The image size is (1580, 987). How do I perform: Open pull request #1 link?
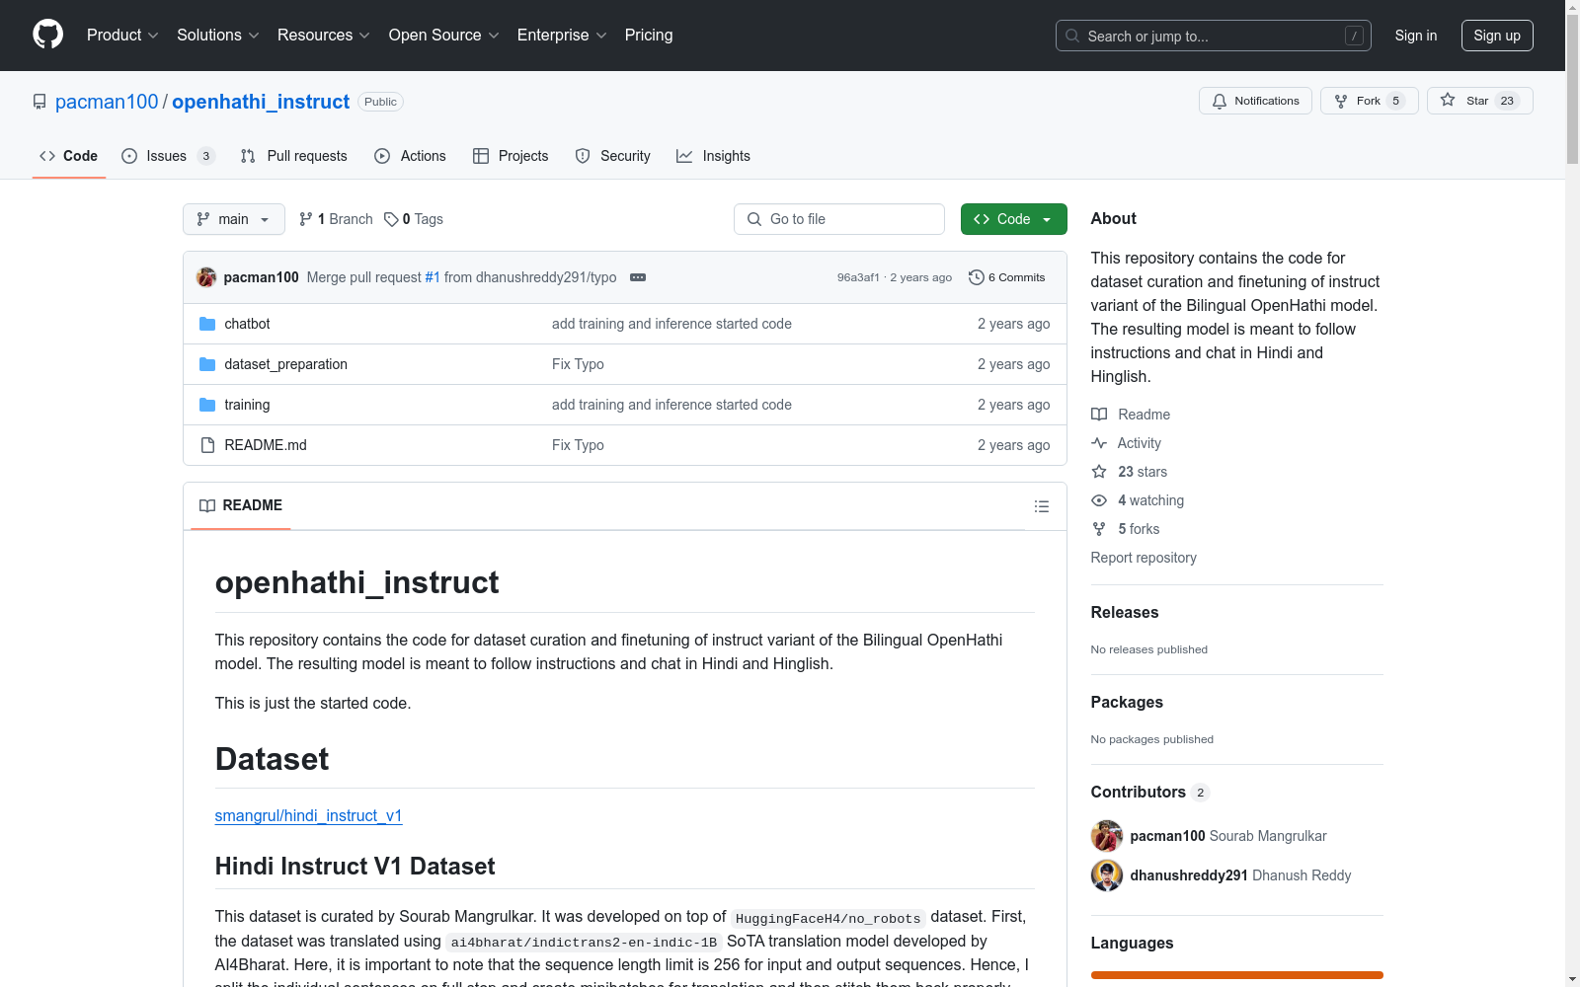pos(433,277)
